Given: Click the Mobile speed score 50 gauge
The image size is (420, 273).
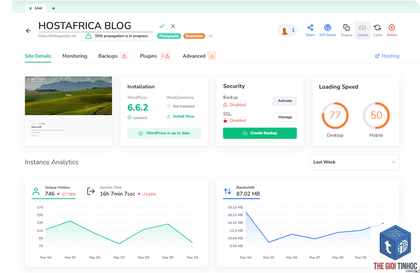Looking at the screenshot, I should [x=376, y=116].
